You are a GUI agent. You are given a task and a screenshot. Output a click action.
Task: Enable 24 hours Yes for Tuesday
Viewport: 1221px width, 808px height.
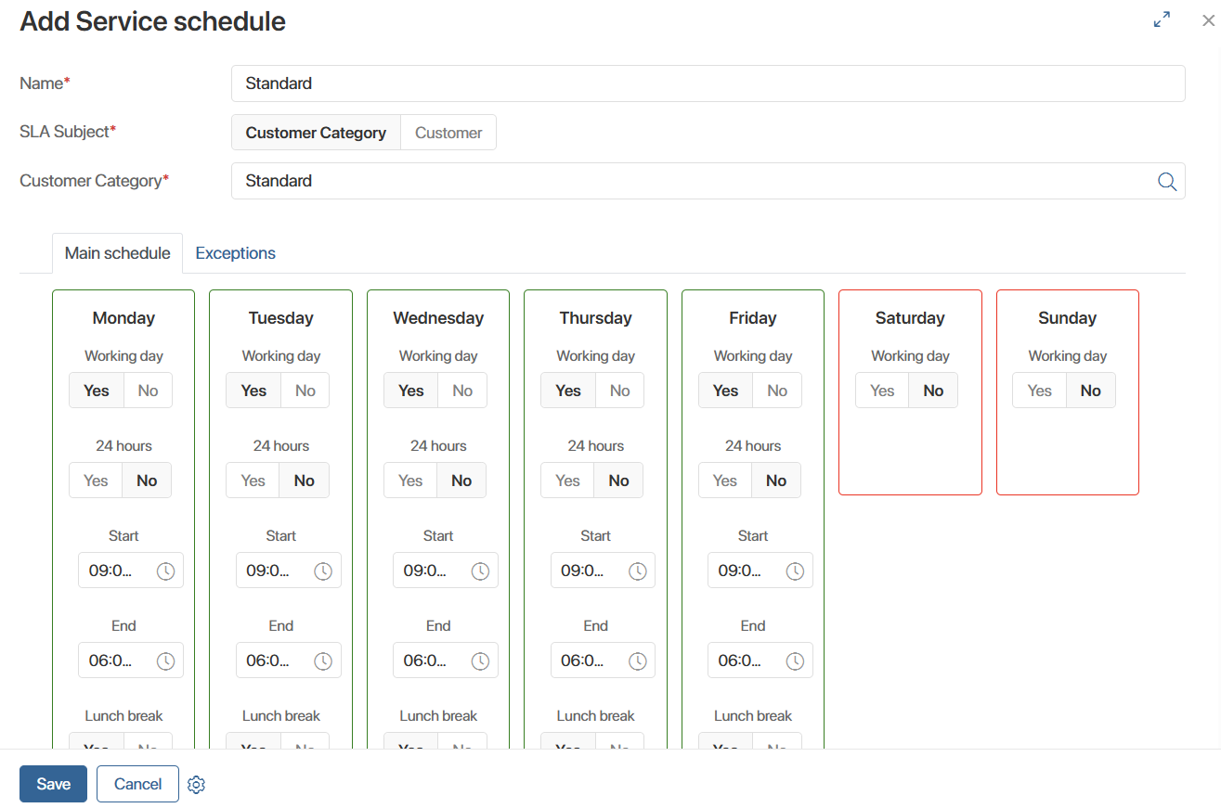[x=253, y=481]
